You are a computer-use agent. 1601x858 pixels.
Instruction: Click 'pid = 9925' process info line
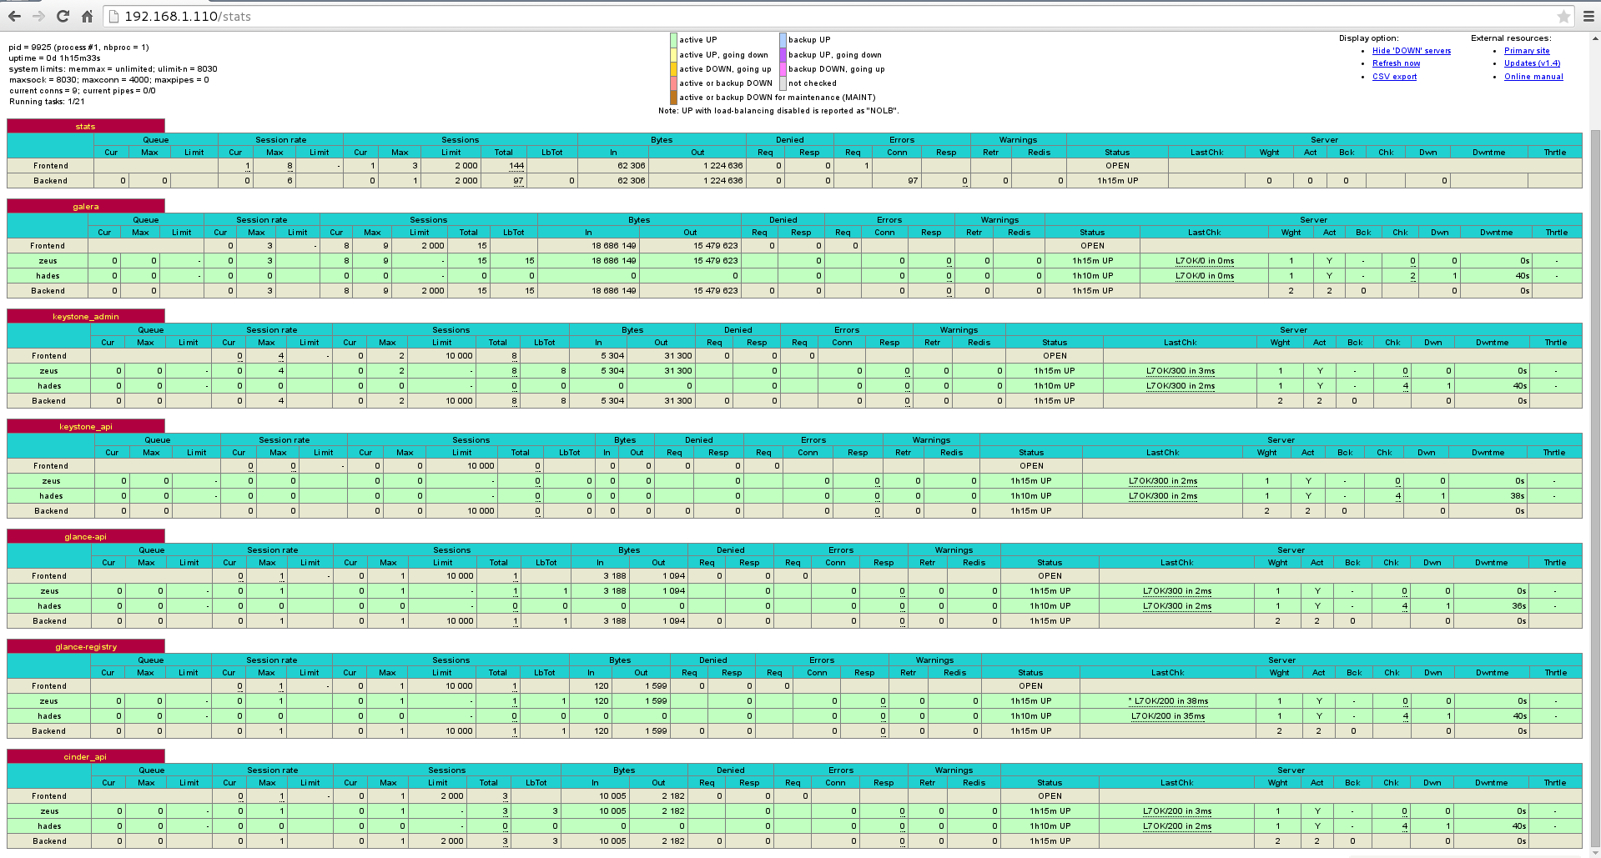click(x=79, y=48)
